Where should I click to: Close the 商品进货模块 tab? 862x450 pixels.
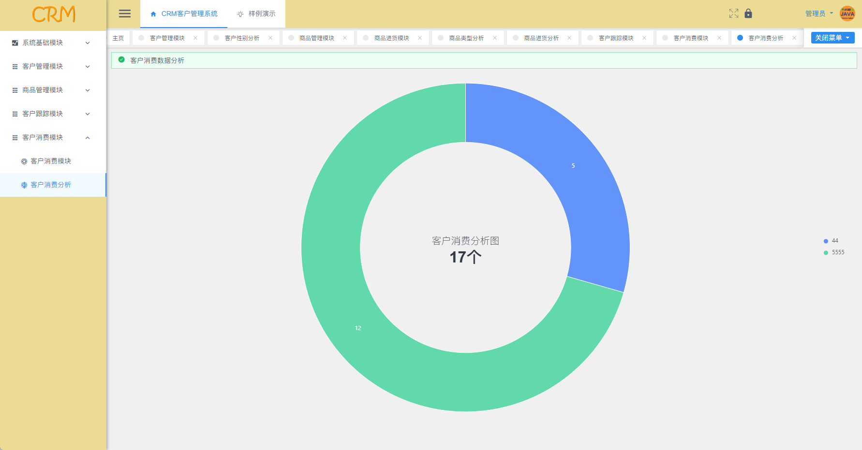coord(420,38)
